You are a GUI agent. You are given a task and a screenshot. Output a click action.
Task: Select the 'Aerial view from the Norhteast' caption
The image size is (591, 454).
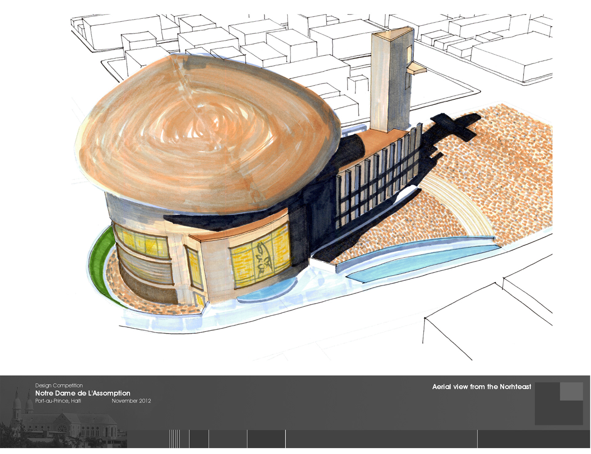point(481,387)
